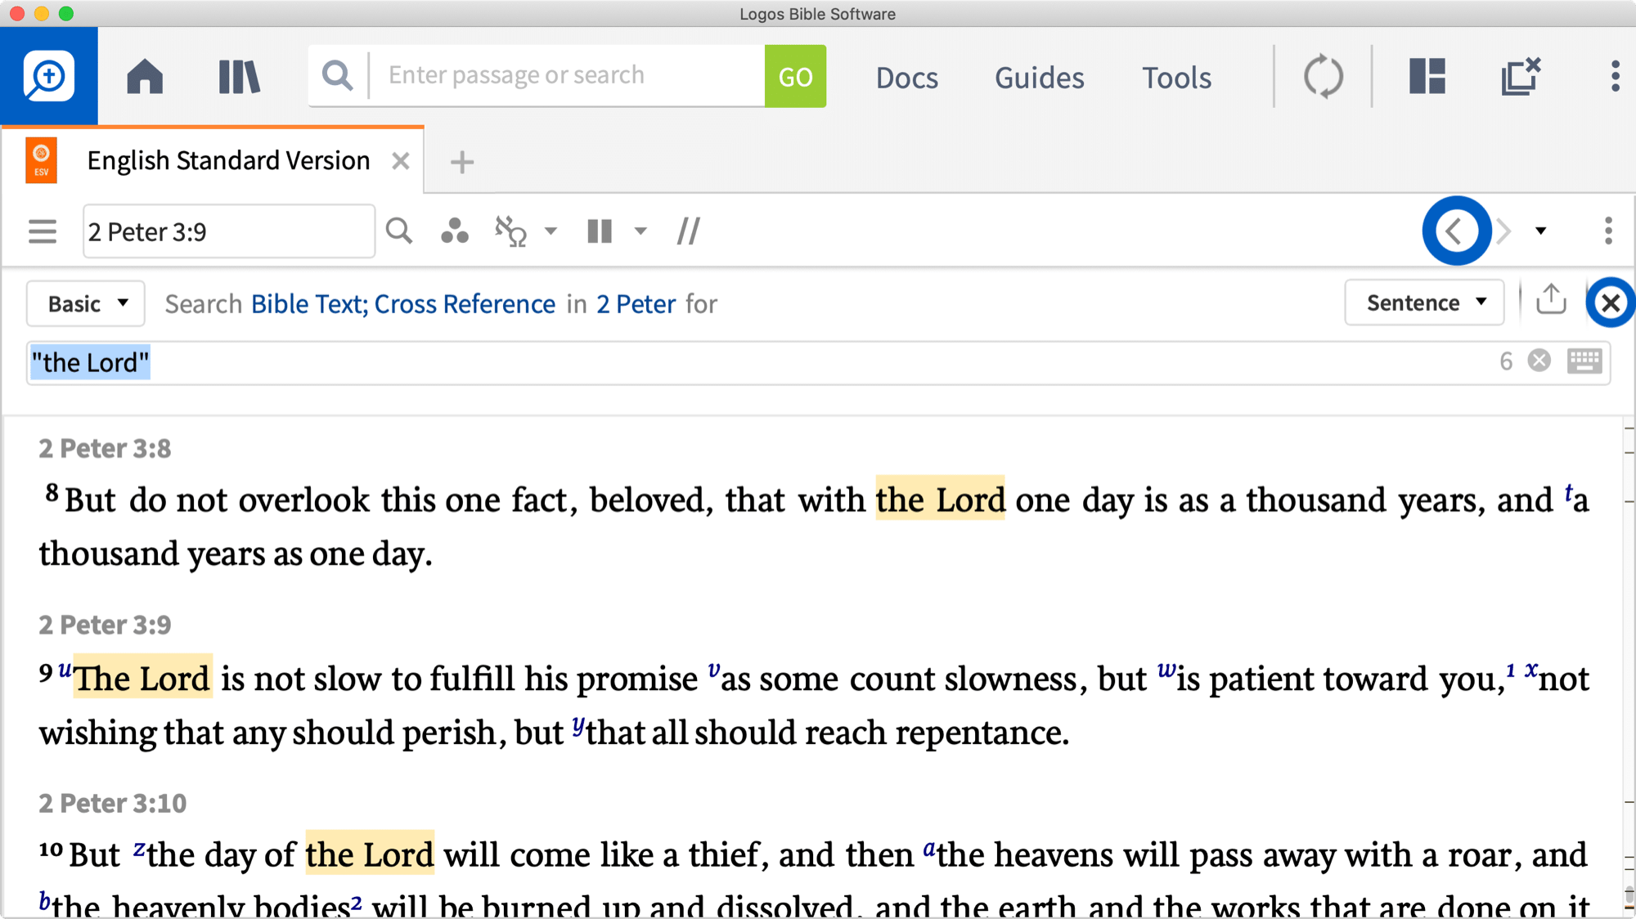The width and height of the screenshot is (1636, 919).
Task: Click the magnifier icon in command box
Action: coord(337,75)
